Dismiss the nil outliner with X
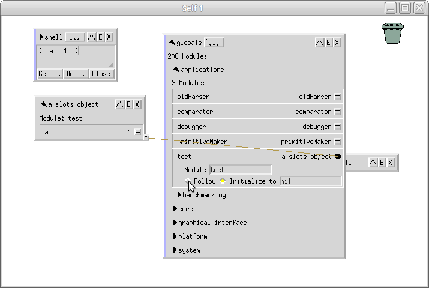This screenshot has height=288, width=429. click(390, 163)
